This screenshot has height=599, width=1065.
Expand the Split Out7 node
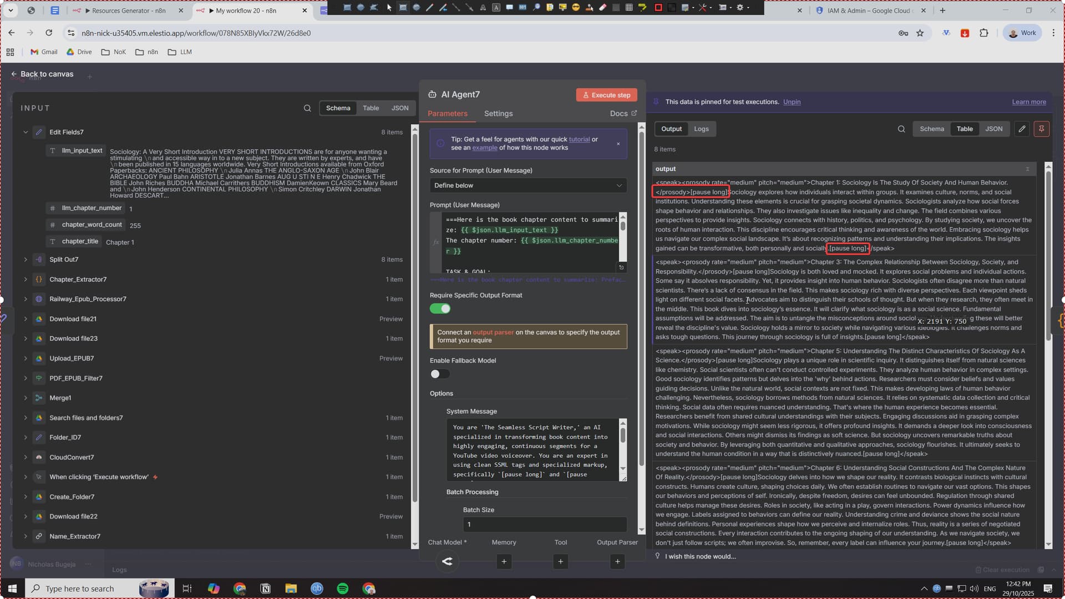[x=26, y=260]
